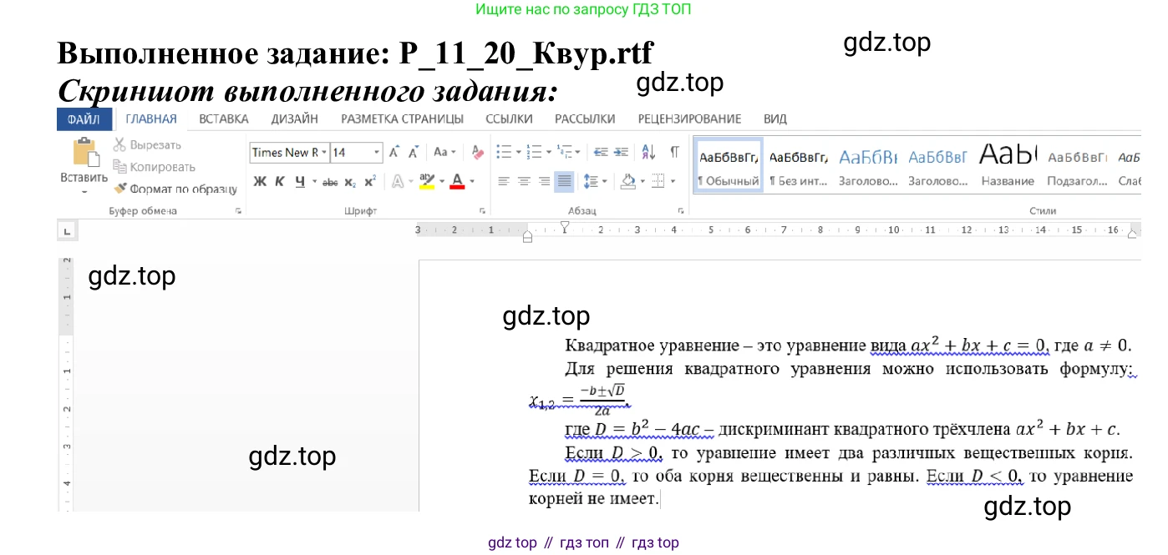Switch to the ВСТАВКА tab
Viewport: 1168px width, 555px height.
click(x=224, y=119)
